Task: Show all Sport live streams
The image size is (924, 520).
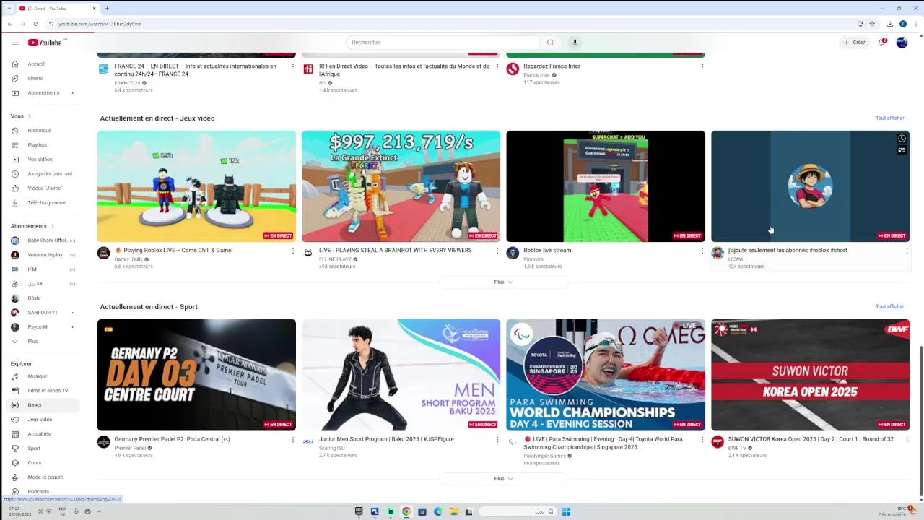Action: tap(889, 306)
